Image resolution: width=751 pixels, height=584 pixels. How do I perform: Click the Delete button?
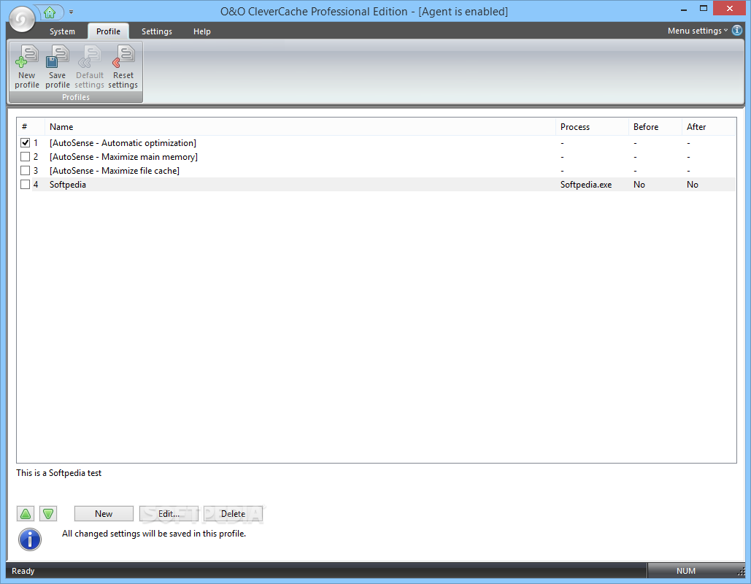(234, 514)
